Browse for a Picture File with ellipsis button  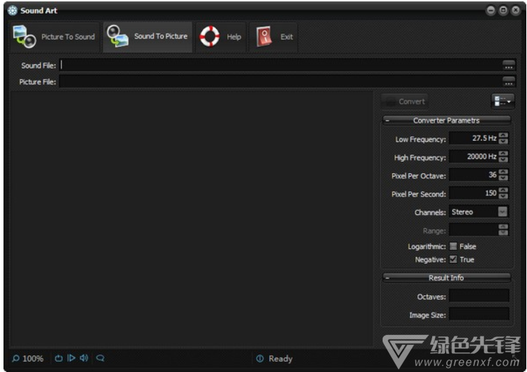tap(508, 82)
